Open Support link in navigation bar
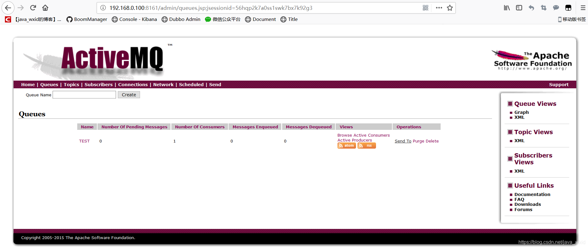The image size is (588, 248). click(559, 85)
